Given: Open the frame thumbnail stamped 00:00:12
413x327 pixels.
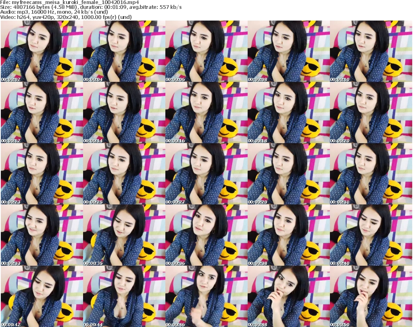Looking at the screenshot, I should point(42,112).
